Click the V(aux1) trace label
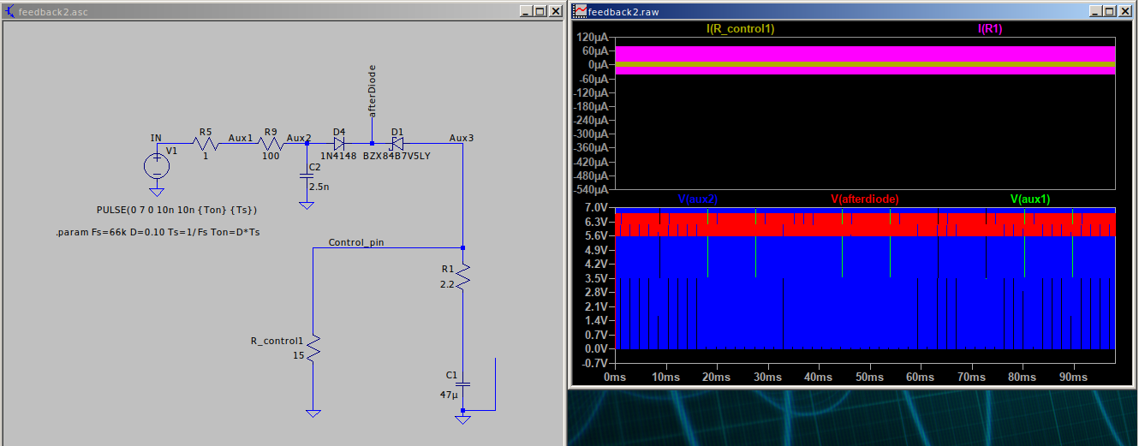Image resolution: width=1139 pixels, height=446 pixels. pos(1030,199)
